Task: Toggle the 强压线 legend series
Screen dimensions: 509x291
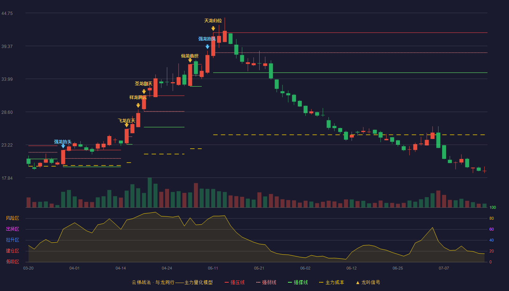Action: [235, 282]
